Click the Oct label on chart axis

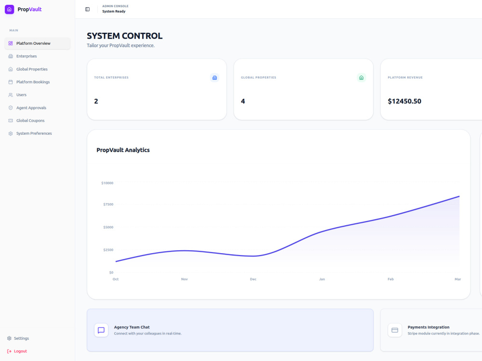(116, 279)
